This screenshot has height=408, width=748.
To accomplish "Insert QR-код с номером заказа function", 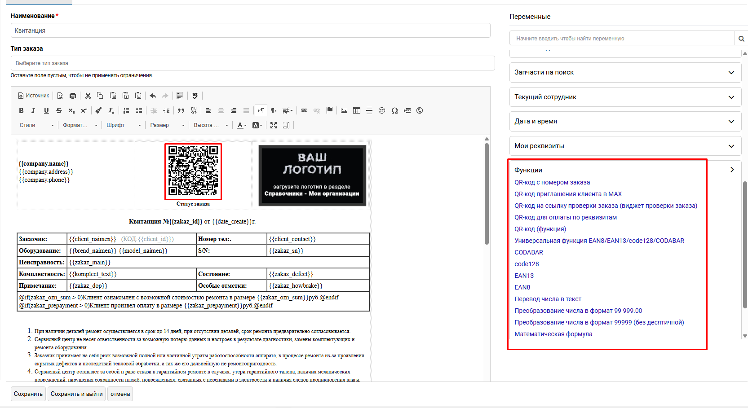I will point(552,182).
